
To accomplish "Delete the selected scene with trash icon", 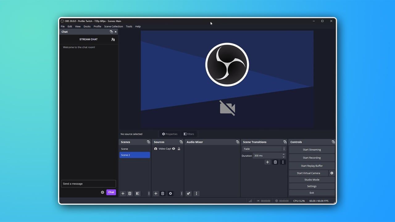I will [130, 193].
